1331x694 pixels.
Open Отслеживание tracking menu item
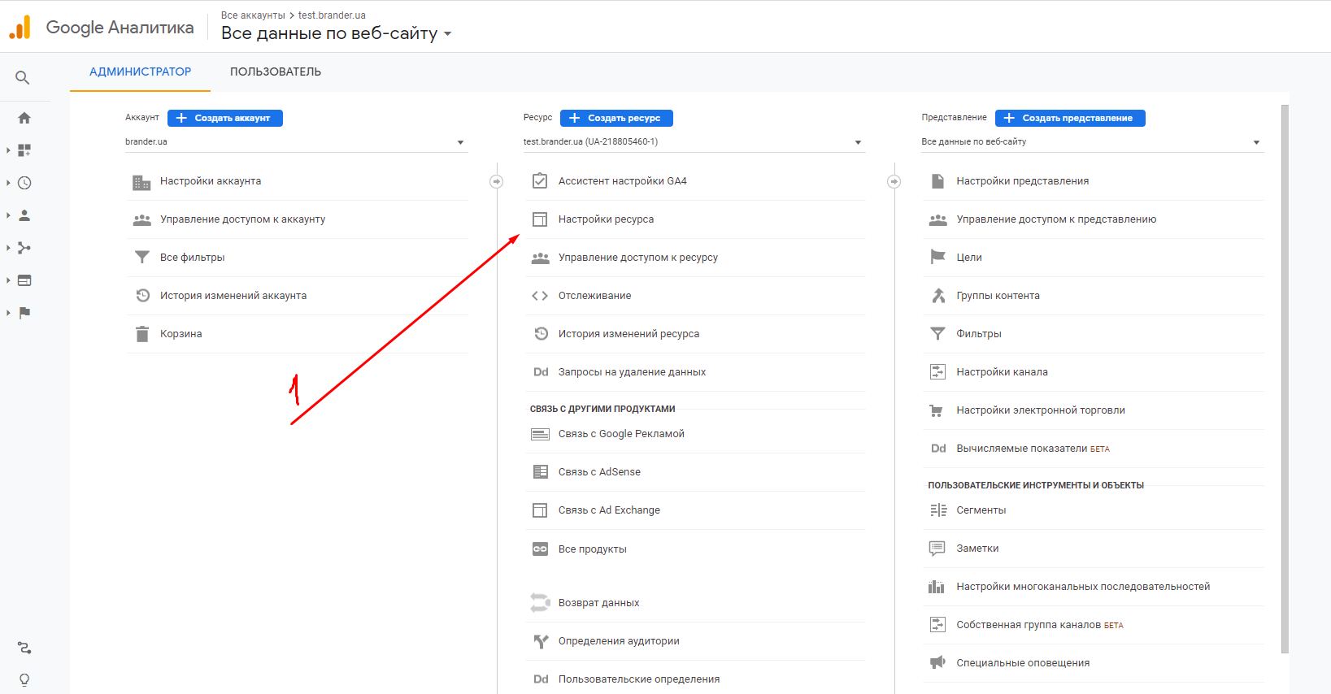[594, 296]
